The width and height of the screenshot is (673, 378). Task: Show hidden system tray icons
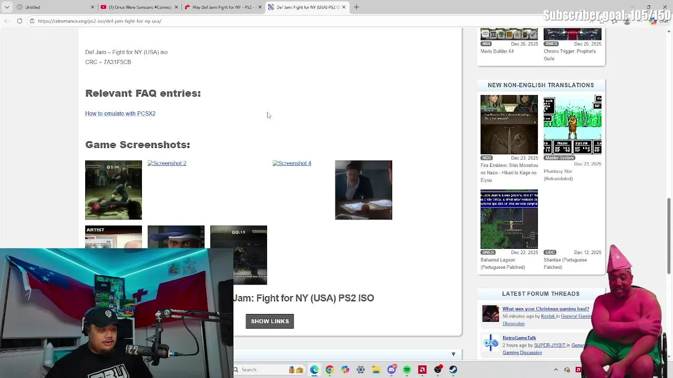tap(556, 370)
